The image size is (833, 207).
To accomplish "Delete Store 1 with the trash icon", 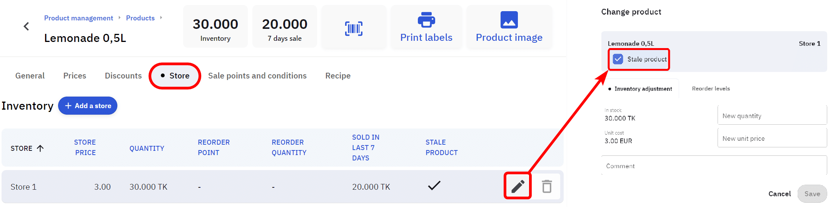I will pos(547,186).
